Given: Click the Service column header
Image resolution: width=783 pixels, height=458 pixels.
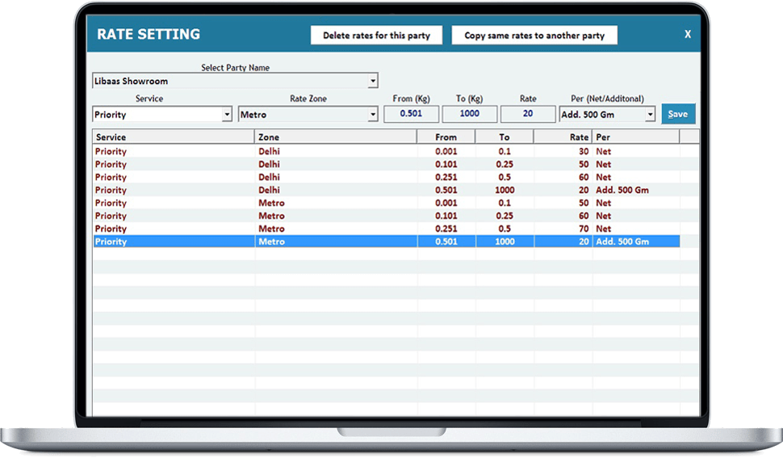Looking at the screenshot, I should click(x=174, y=137).
